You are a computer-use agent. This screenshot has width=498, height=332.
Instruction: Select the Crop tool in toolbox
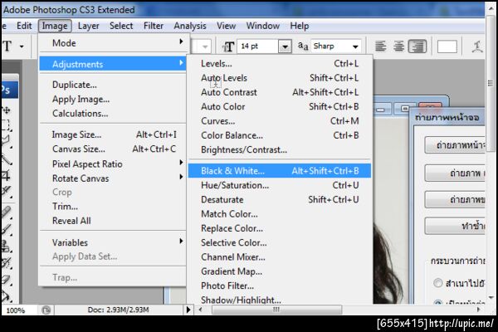(x=7, y=175)
